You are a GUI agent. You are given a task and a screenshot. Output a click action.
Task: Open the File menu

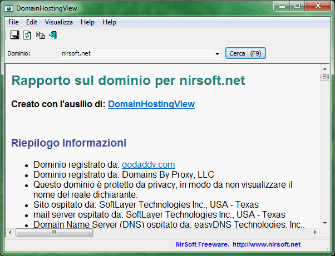(x=13, y=22)
